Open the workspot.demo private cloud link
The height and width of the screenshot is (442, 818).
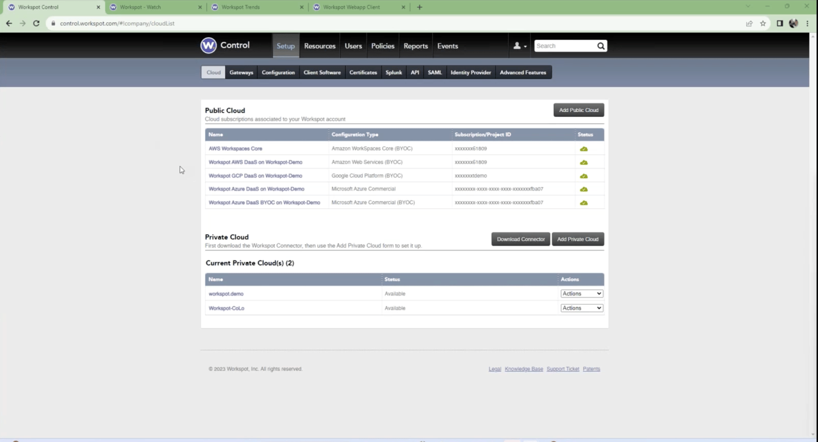pyautogui.click(x=226, y=294)
